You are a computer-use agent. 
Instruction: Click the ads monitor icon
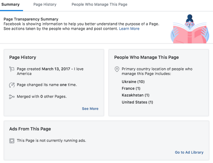click(12, 141)
